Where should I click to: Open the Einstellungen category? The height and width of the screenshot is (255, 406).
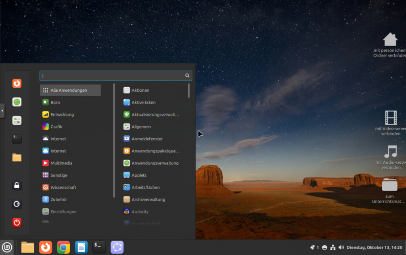(x=71, y=212)
